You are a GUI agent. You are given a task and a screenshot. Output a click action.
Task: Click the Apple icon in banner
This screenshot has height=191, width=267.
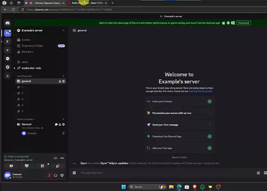[223, 23]
